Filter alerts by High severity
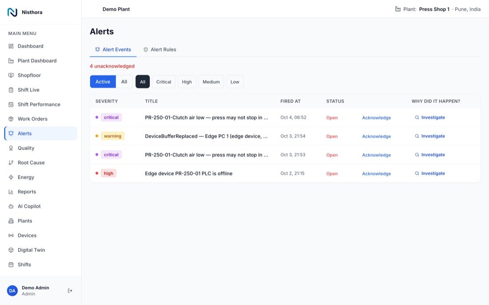The width and height of the screenshot is (489, 305). [187, 82]
